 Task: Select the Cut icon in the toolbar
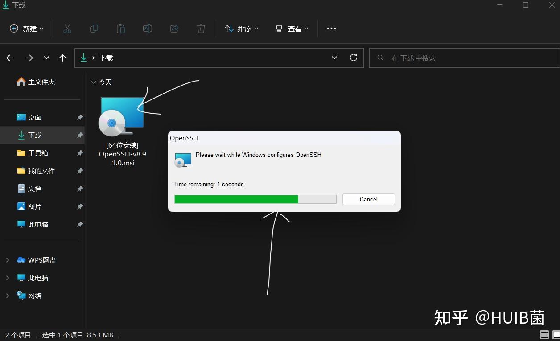click(67, 29)
